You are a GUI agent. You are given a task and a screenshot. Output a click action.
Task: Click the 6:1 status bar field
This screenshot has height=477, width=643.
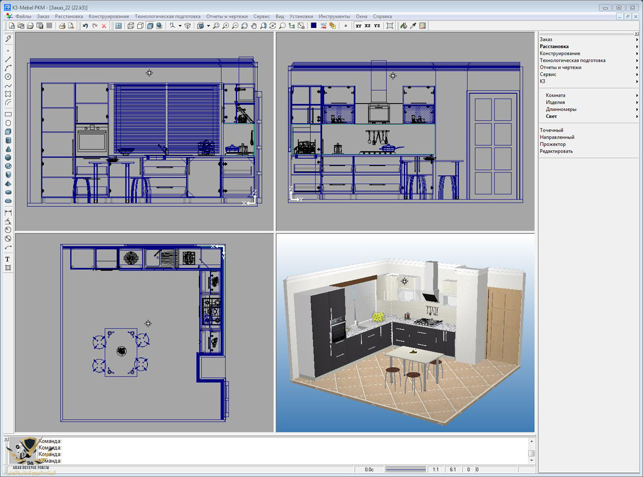point(453,469)
